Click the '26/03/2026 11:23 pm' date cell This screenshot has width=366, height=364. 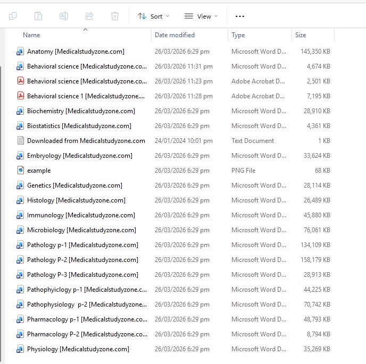click(184, 81)
